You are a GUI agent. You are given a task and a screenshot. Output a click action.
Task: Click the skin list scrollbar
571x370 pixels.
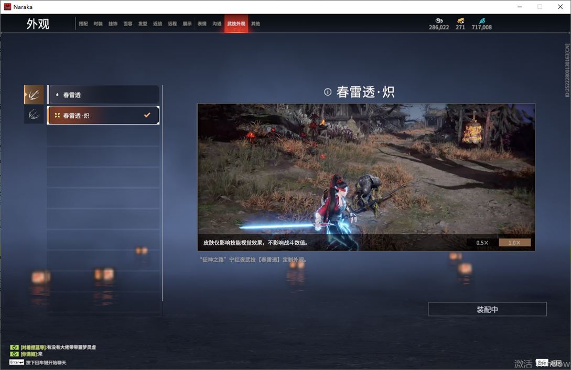(x=163, y=193)
